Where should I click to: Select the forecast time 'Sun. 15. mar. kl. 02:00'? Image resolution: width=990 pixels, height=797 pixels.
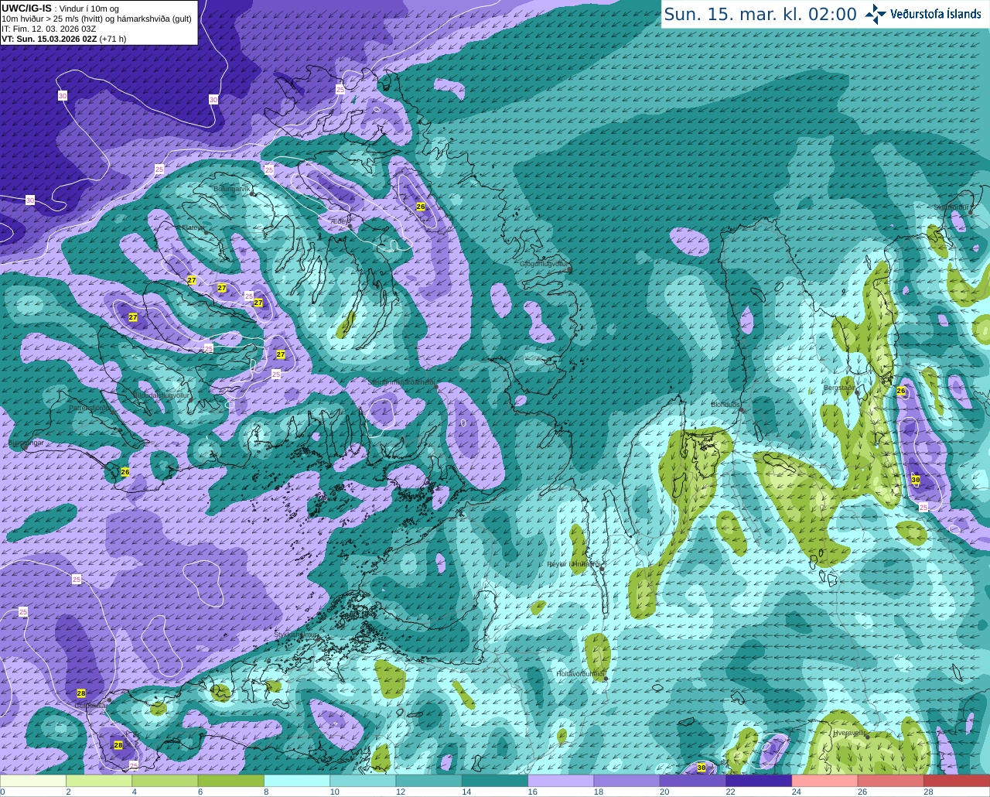coord(760,14)
